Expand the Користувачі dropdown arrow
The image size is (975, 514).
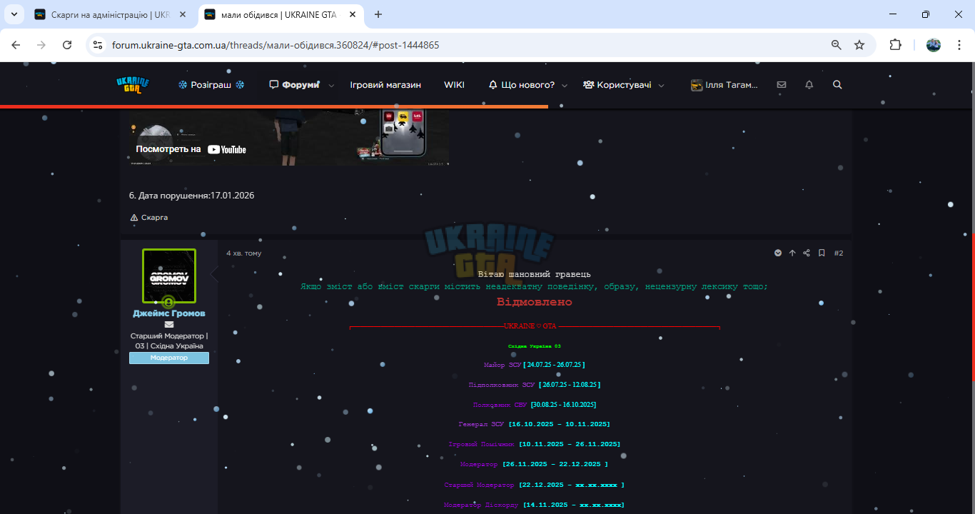pyautogui.click(x=661, y=86)
